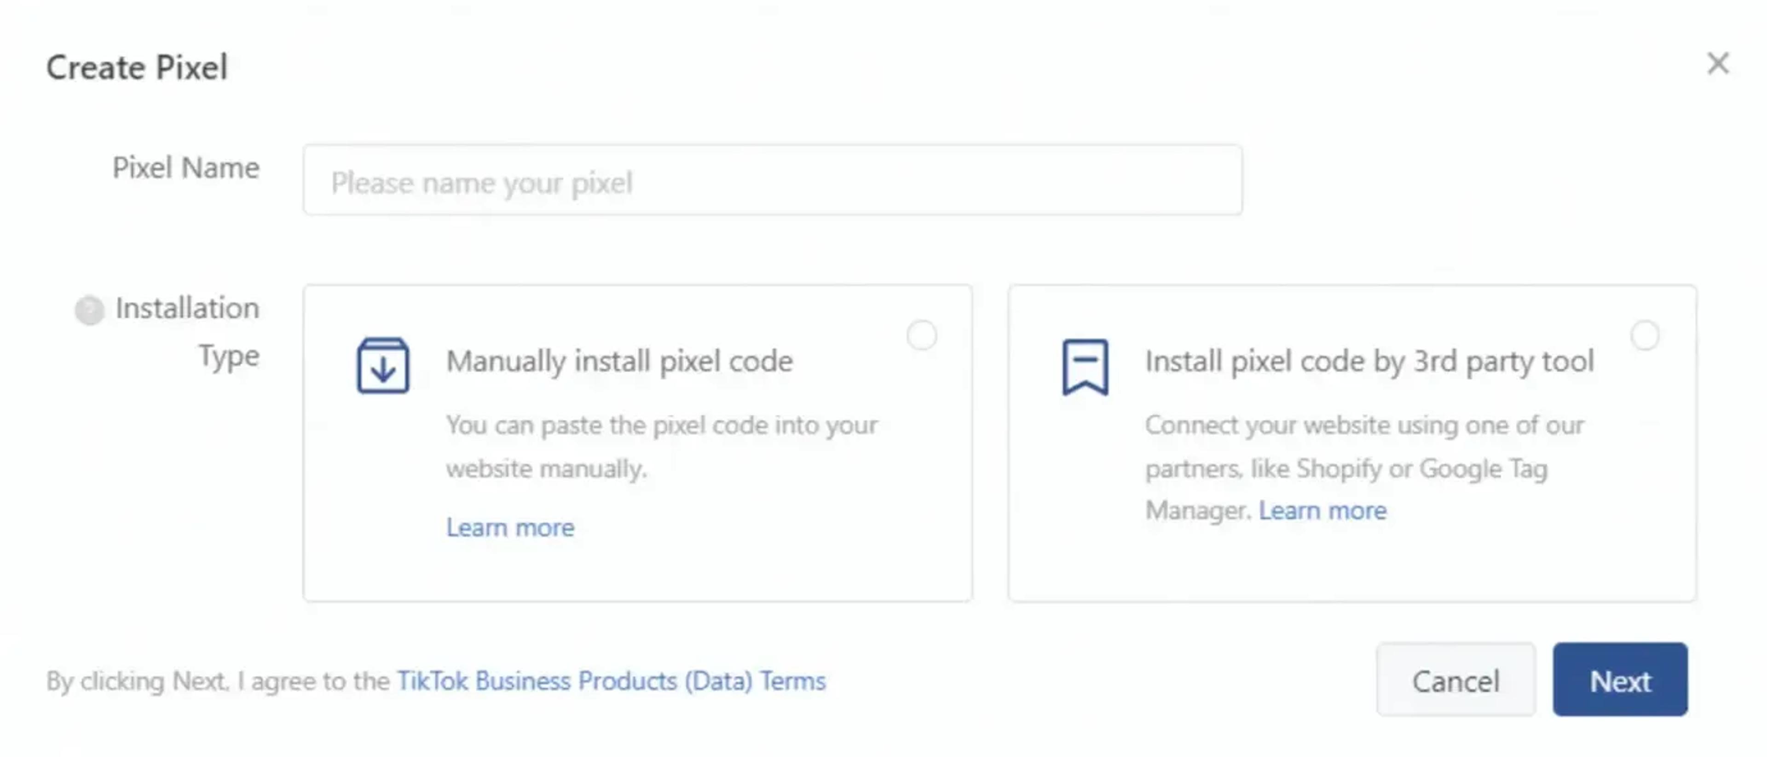Click the Next button

(1620, 680)
